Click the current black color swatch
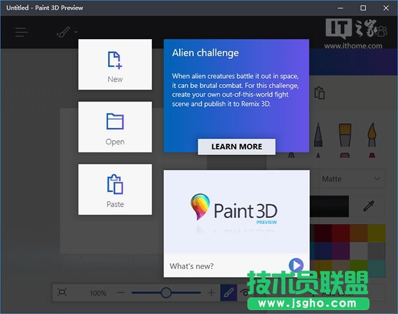This screenshot has width=398, height=314. click(330, 206)
